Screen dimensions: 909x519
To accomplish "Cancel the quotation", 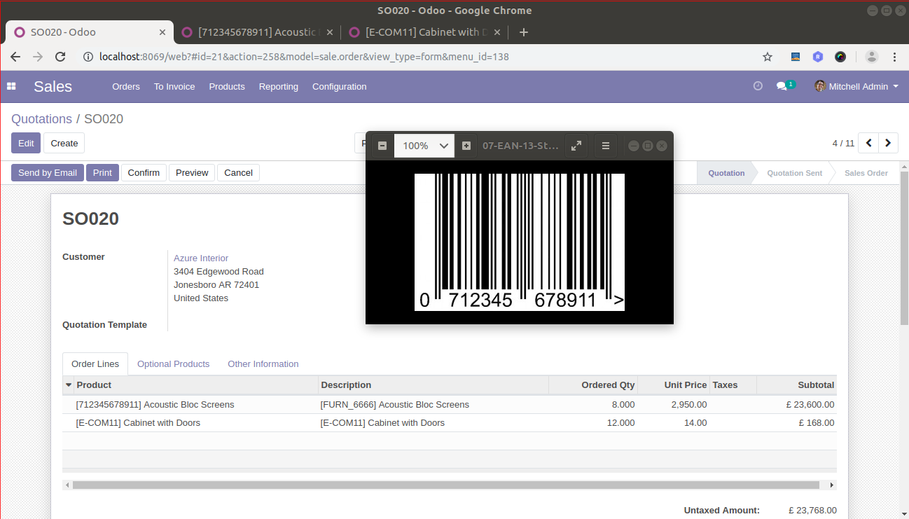I will tap(238, 172).
